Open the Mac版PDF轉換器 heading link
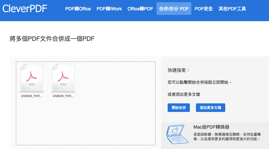This screenshot has height=149, width=269. click(x=211, y=127)
